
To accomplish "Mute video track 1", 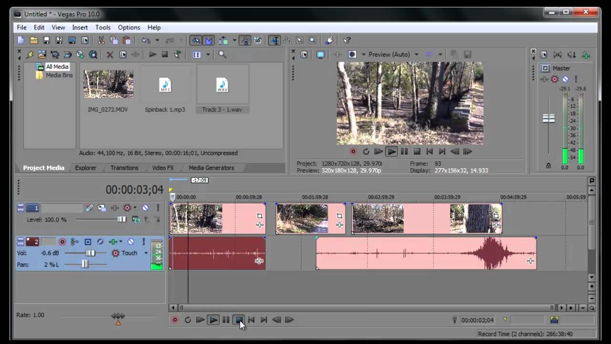I will click(x=145, y=208).
